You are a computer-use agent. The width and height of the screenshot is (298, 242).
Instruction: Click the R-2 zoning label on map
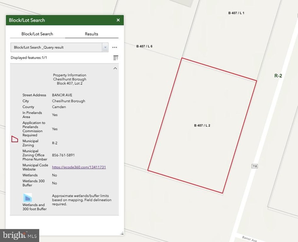(278, 76)
